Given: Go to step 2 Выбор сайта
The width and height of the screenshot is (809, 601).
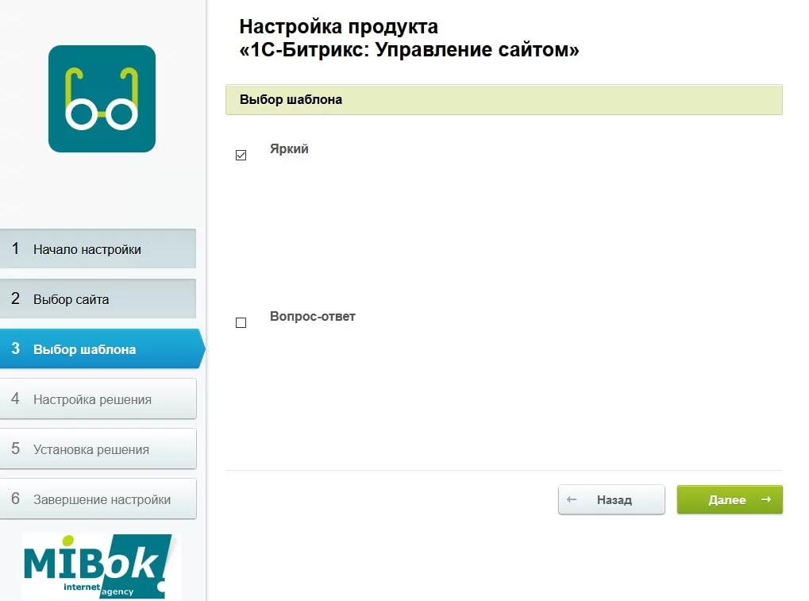Looking at the screenshot, I should point(98,299).
